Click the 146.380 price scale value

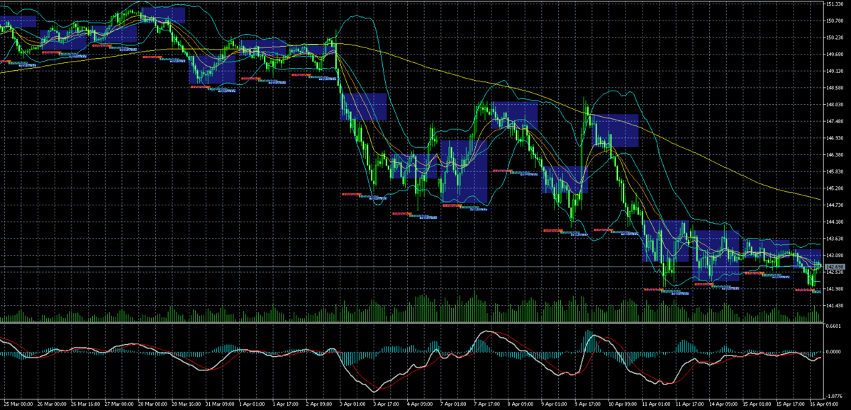[835, 154]
